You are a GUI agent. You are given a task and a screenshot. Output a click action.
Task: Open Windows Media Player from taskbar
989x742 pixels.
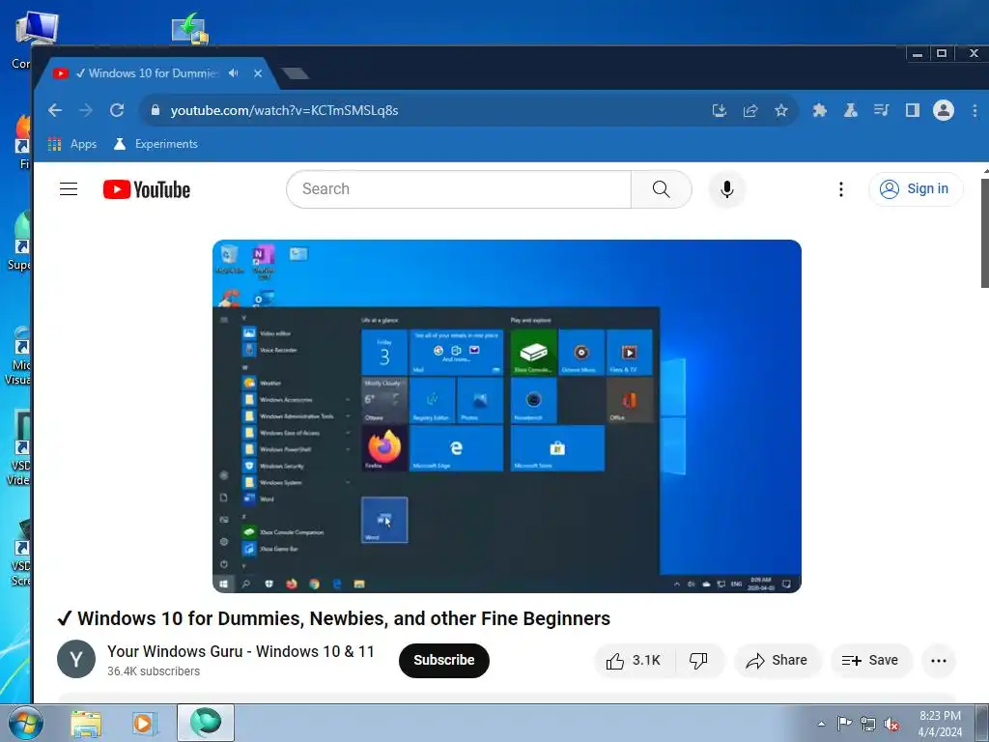(144, 723)
